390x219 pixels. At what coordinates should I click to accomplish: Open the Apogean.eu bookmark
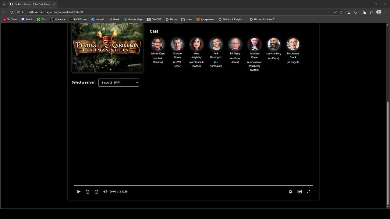[205, 19]
